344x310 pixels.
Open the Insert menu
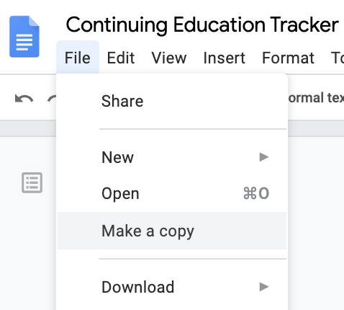[225, 58]
